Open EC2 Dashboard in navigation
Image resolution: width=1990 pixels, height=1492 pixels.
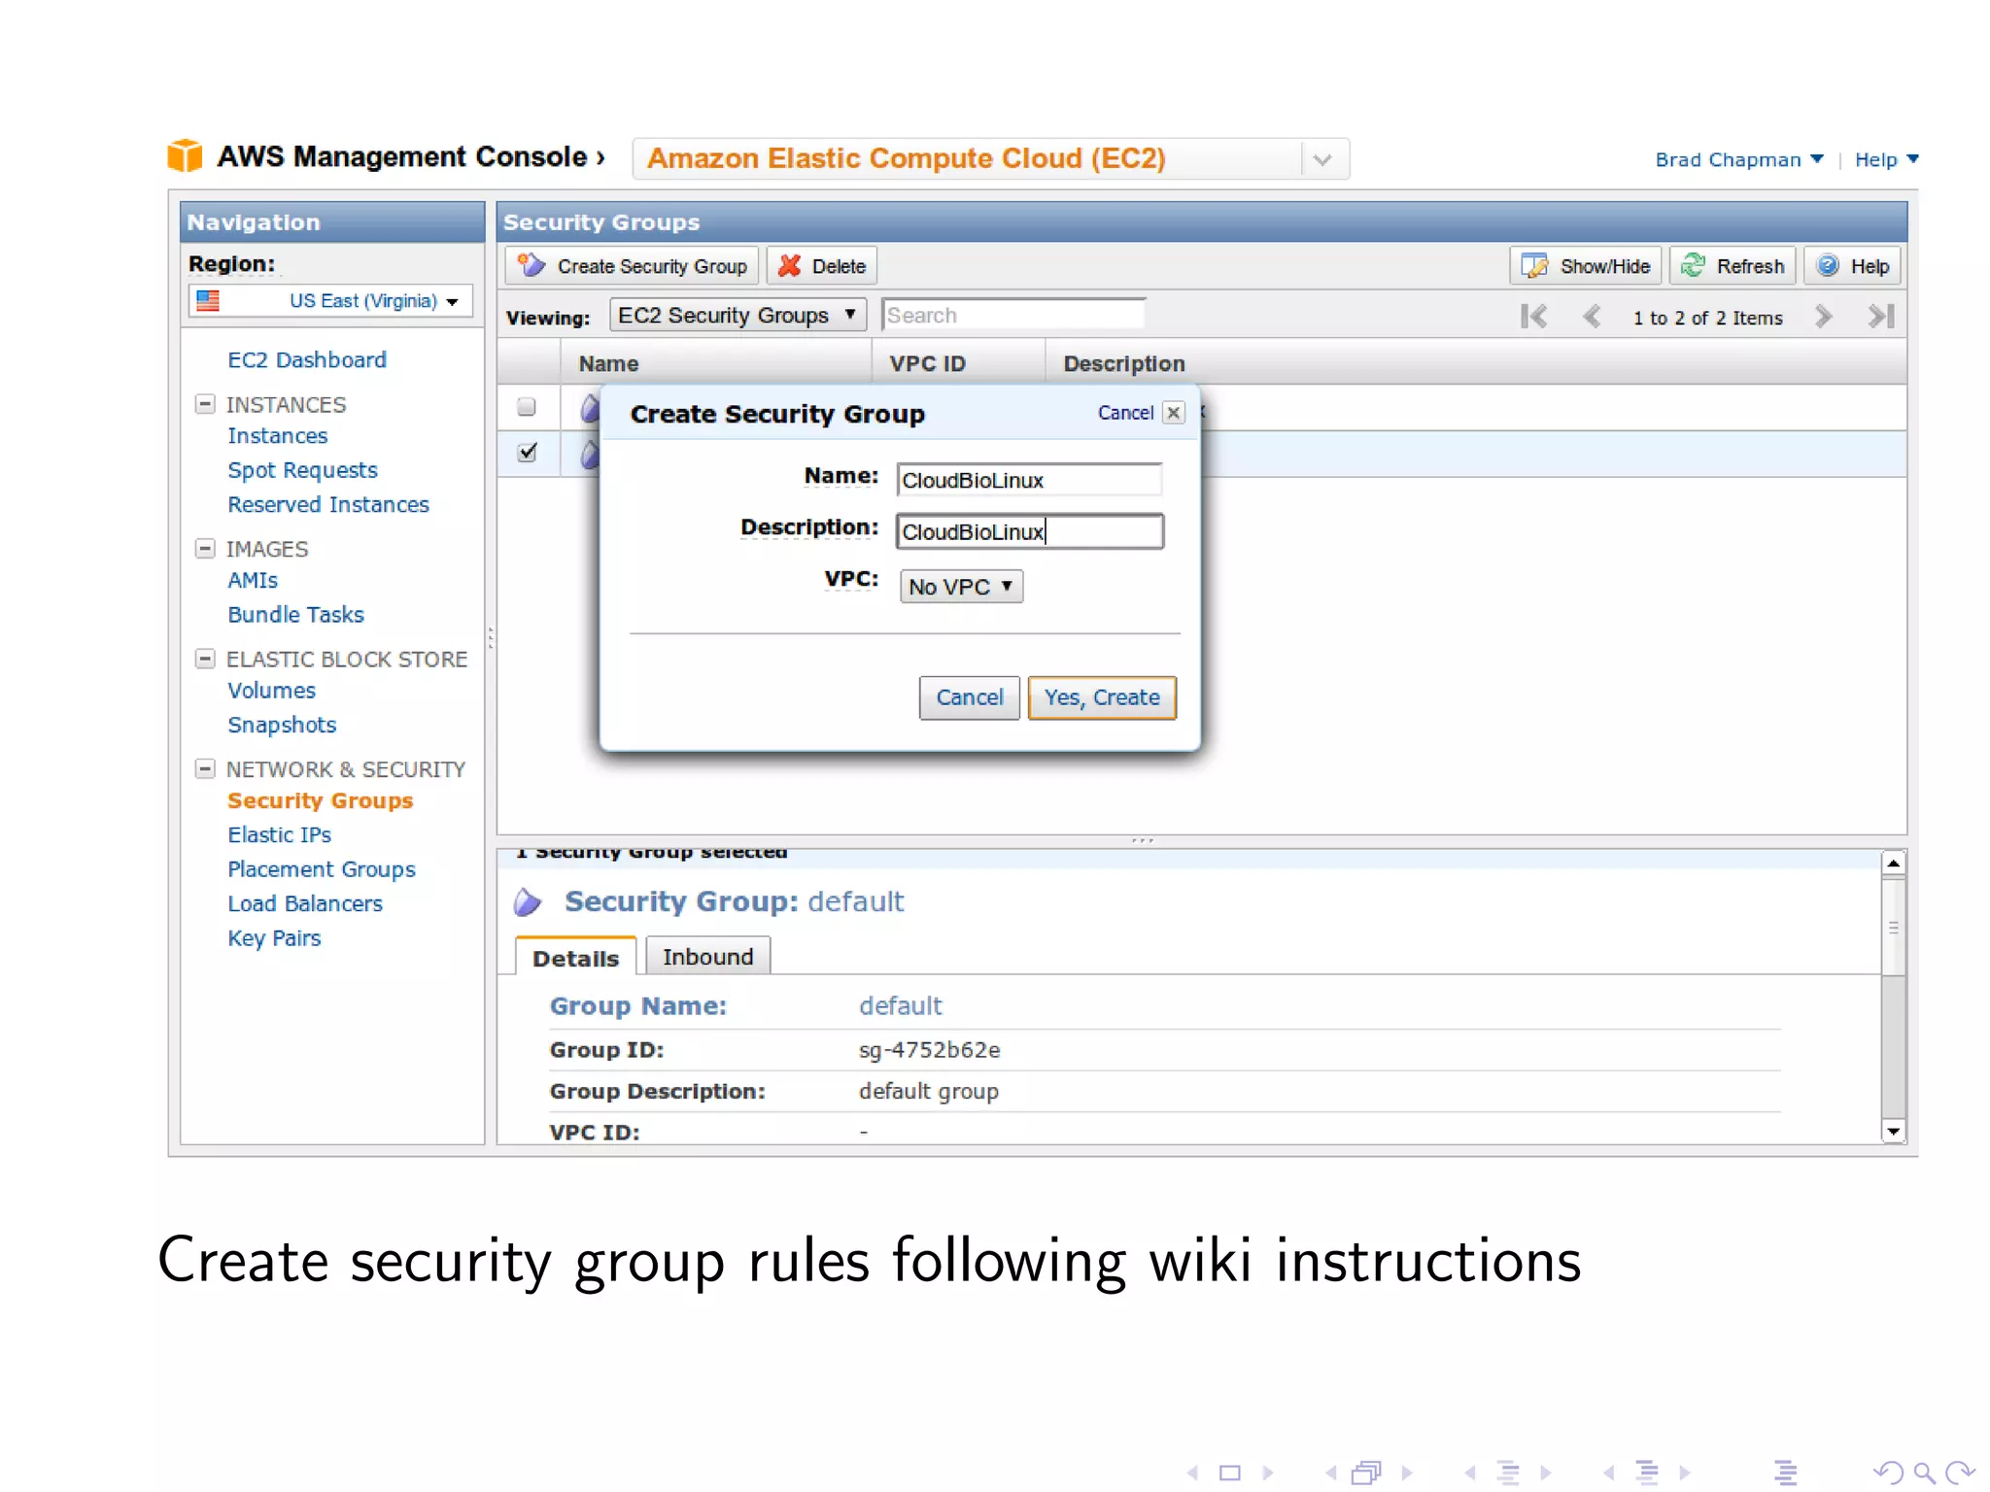click(x=307, y=359)
